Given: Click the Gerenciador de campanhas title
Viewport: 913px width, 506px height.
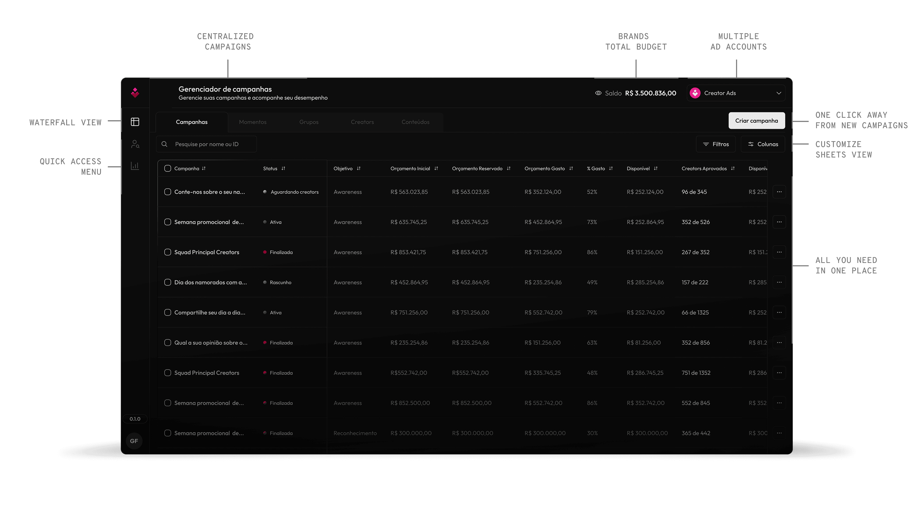Looking at the screenshot, I should click(225, 89).
